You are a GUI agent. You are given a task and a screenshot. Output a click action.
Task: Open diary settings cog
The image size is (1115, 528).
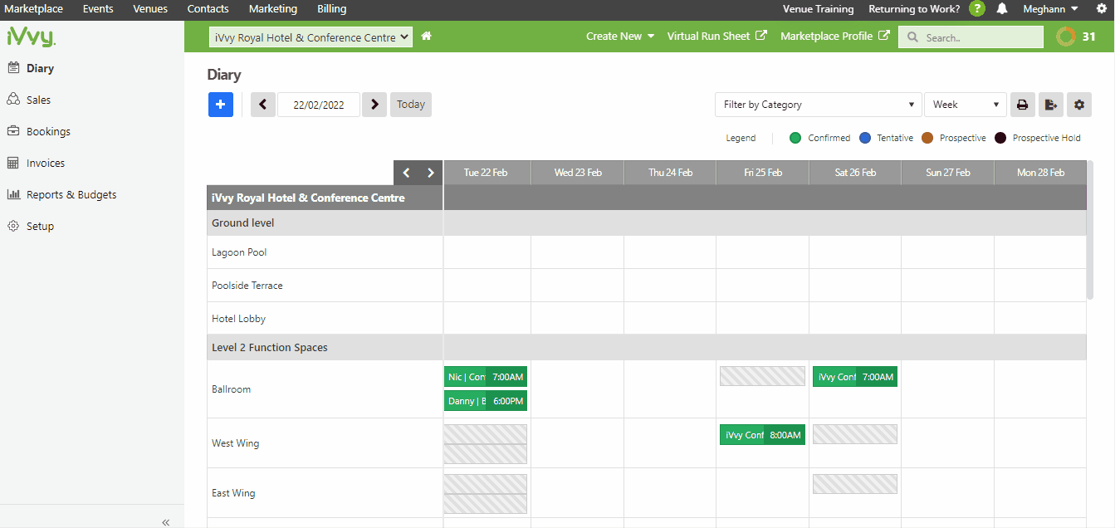tap(1079, 105)
